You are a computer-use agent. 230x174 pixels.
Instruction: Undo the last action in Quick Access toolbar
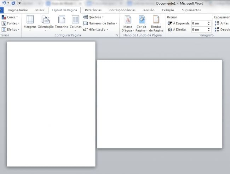4,3
